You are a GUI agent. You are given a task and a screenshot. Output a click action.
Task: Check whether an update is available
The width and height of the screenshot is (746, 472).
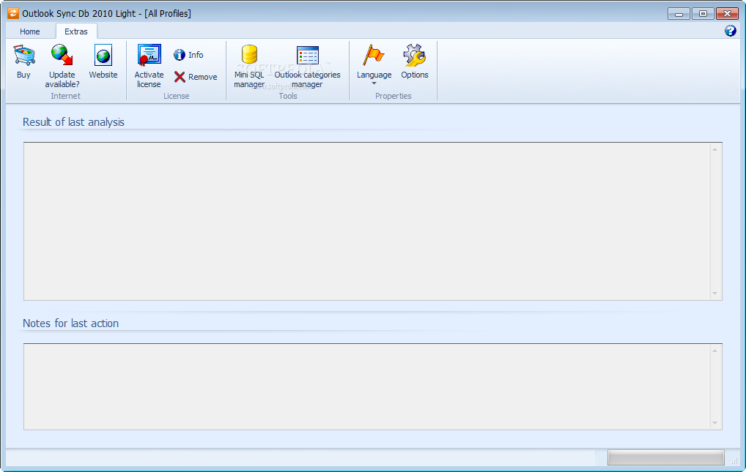click(x=62, y=66)
